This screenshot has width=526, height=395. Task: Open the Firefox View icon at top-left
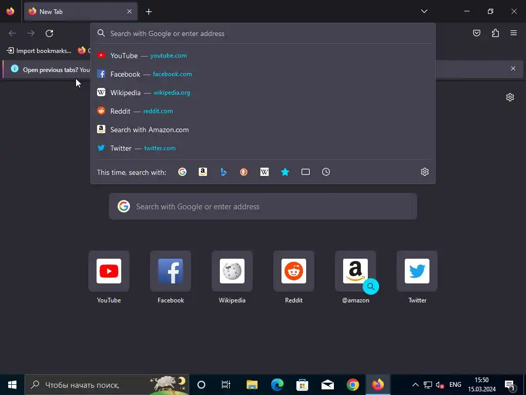pyautogui.click(x=10, y=11)
